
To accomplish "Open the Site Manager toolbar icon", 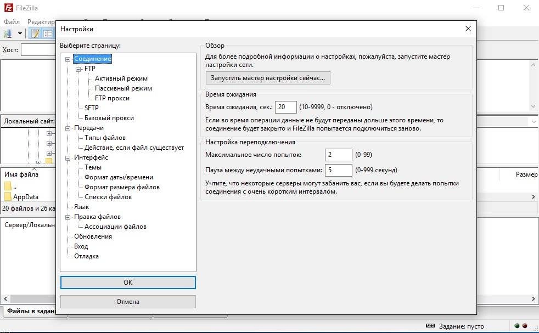I will pos(8,33).
